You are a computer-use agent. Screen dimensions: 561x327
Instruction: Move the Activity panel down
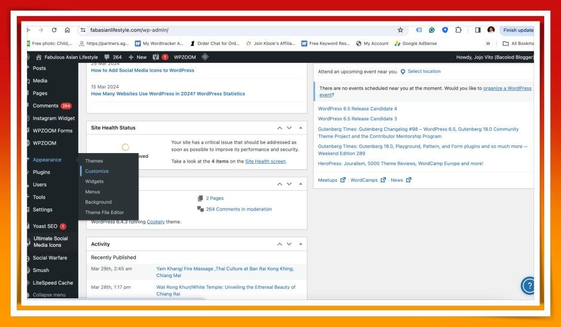(289, 245)
